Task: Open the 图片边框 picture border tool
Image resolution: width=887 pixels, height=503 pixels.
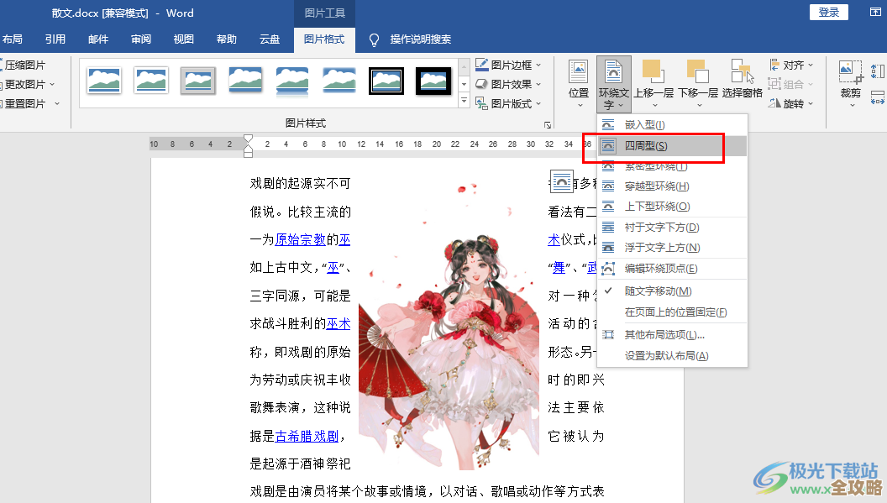Action: pyautogui.click(x=507, y=64)
